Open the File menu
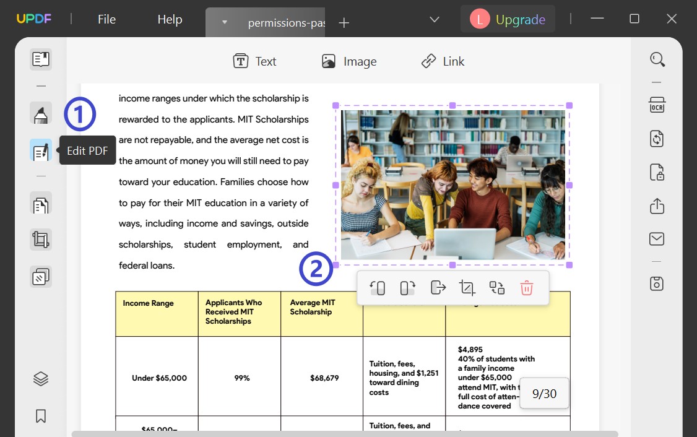Screen dimensions: 697x437 tap(106, 19)
